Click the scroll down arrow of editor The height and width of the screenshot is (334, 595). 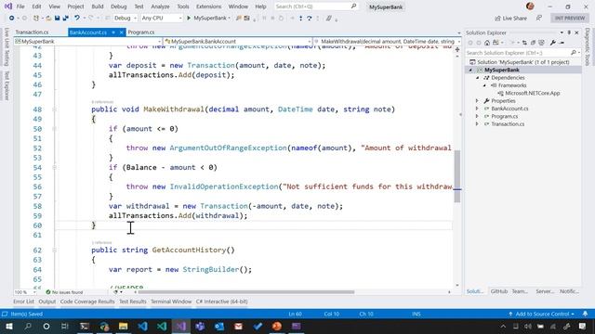(456, 285)
